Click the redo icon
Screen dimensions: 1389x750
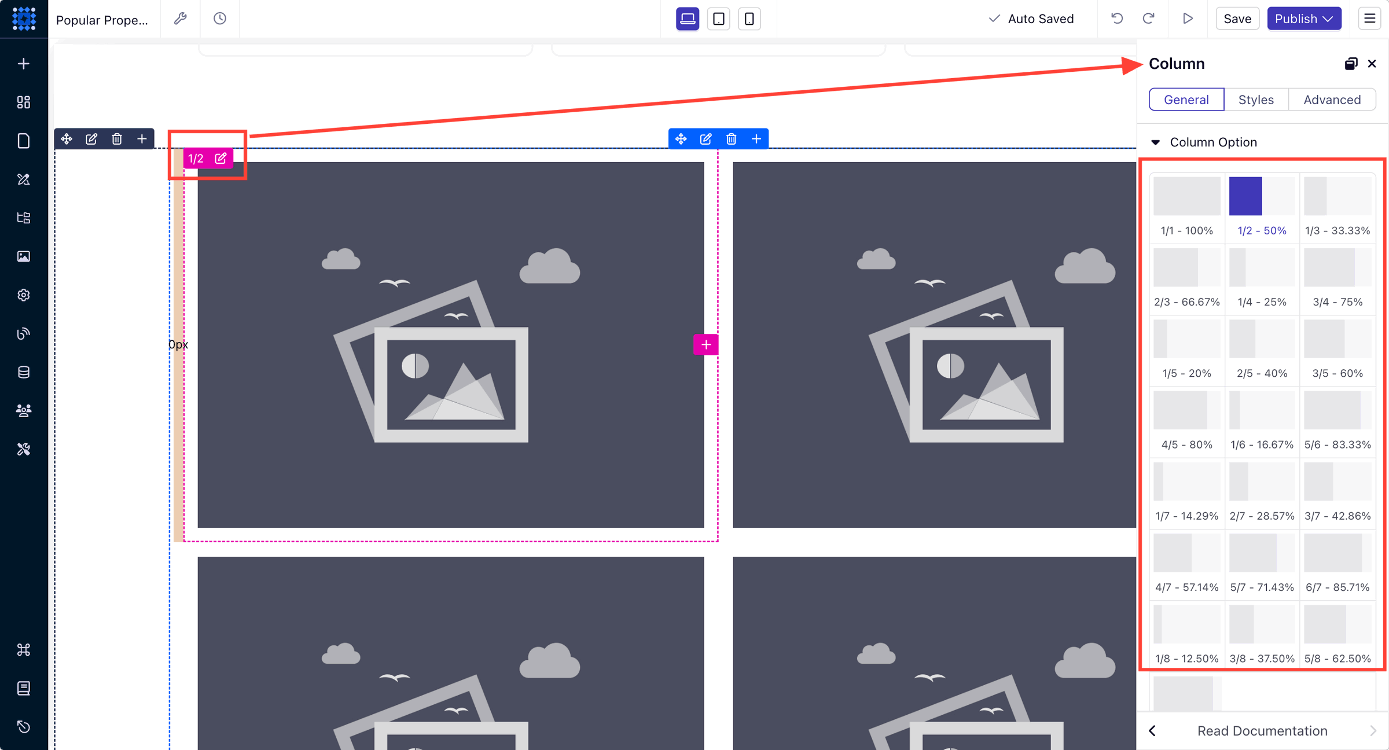(x=1149, y=19)
